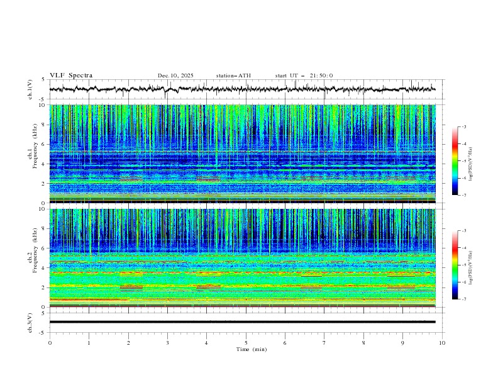
Task: Click time axis tick label '0'
Action: click(x=50, y=343)
